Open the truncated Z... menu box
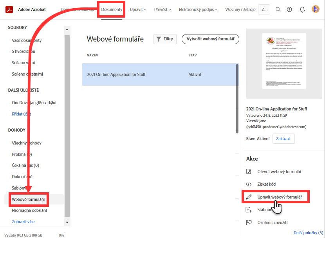325x262 pixels. click(x=264, y=9)
